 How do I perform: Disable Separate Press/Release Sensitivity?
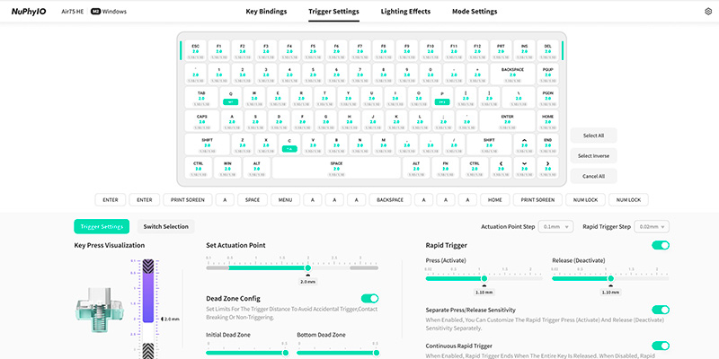coord(661,310)
